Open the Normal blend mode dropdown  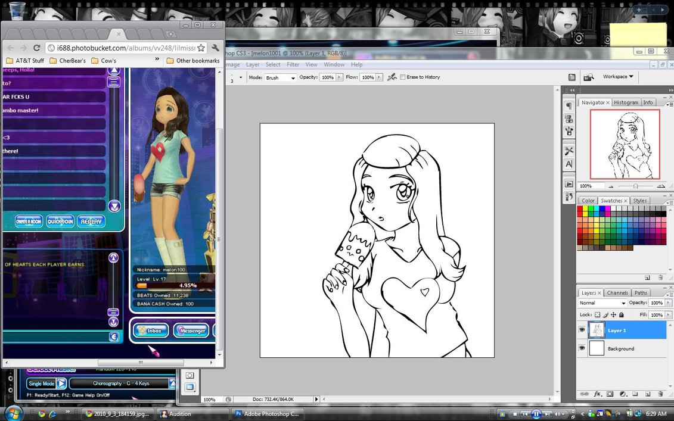tap(602, 303)
